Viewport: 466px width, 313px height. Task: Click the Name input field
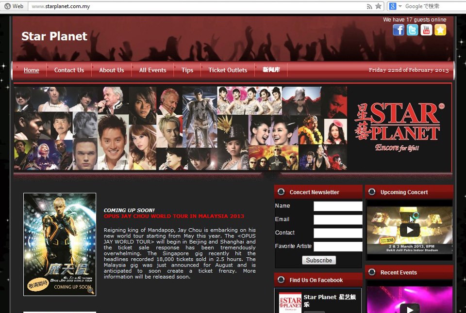click(338, 206)
